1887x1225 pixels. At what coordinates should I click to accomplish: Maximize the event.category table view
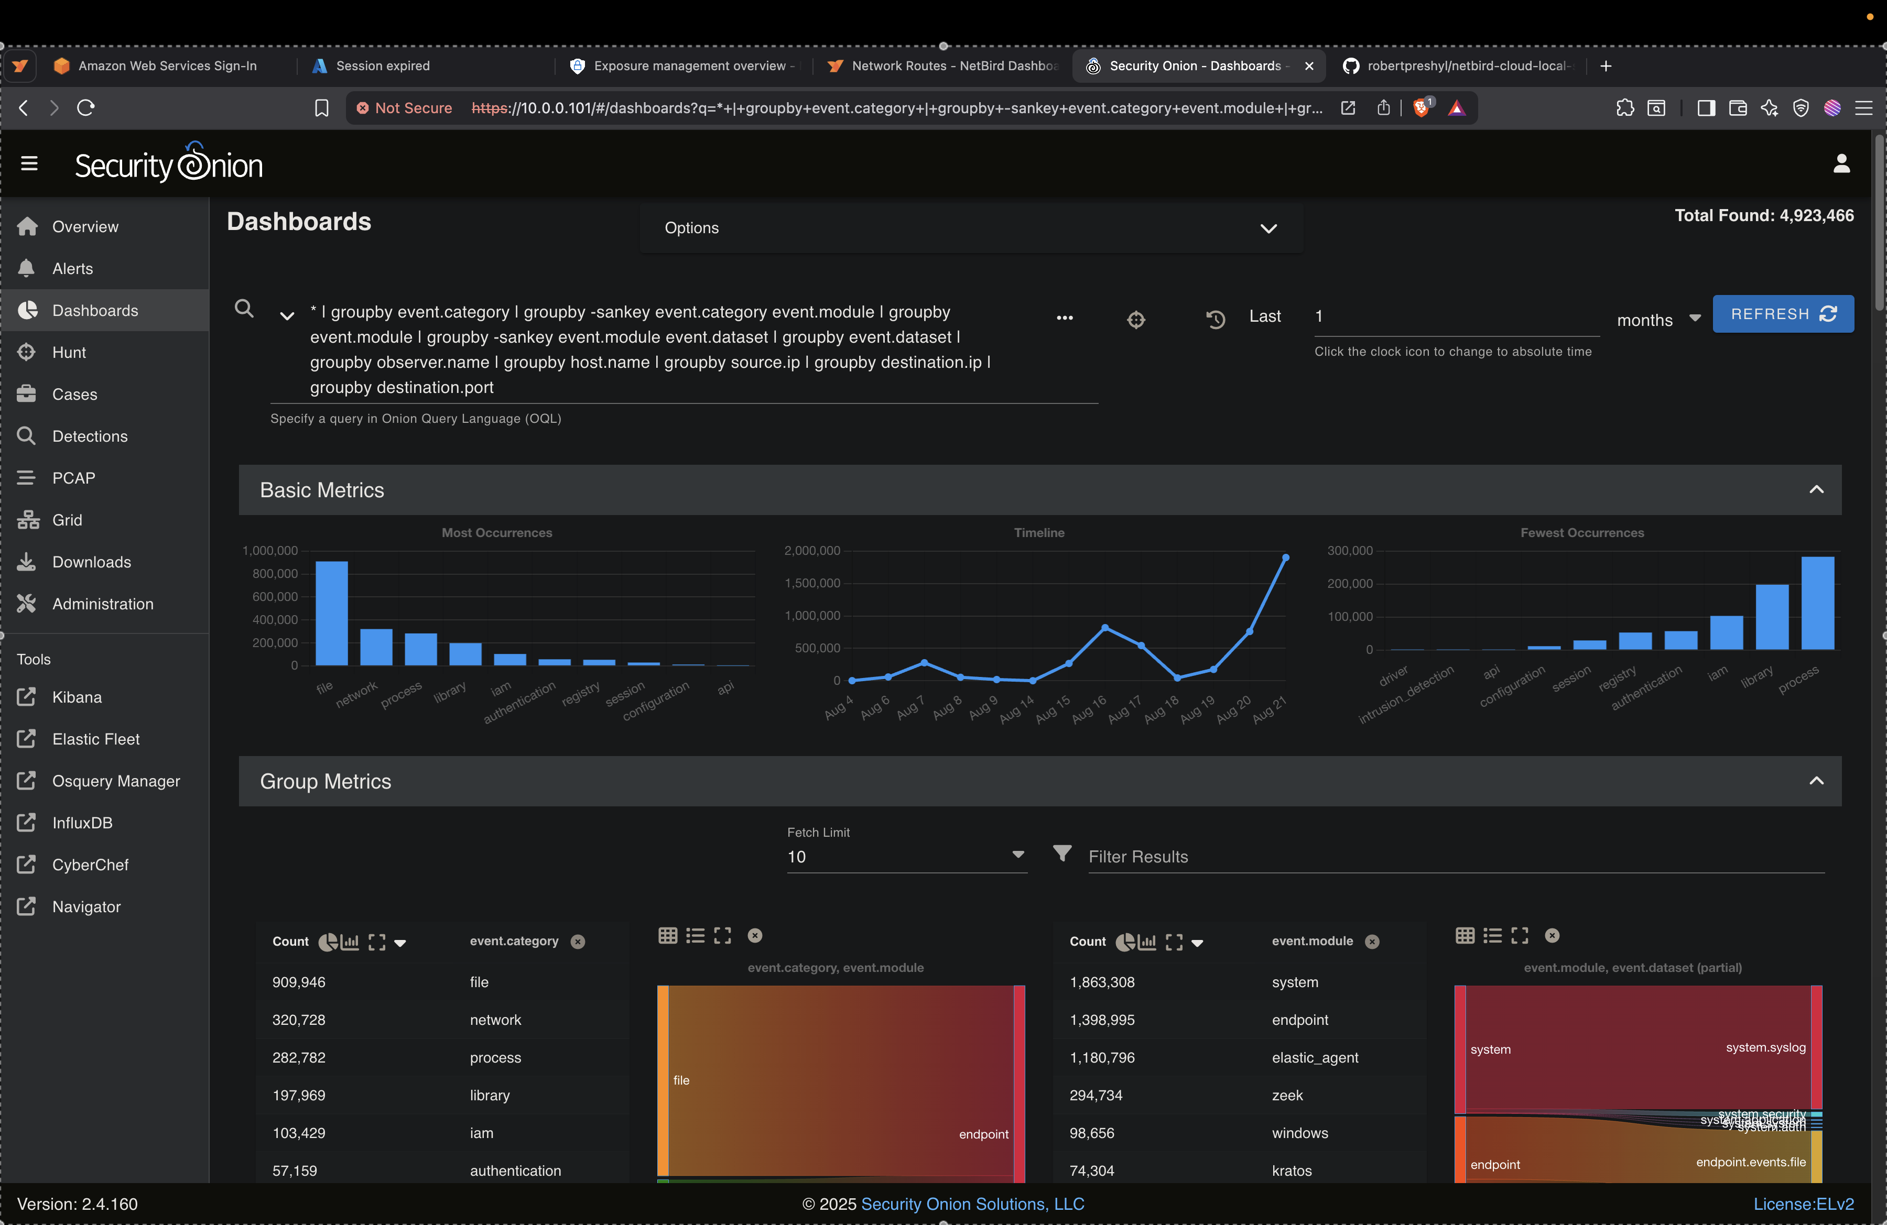(x=376, y=942)
